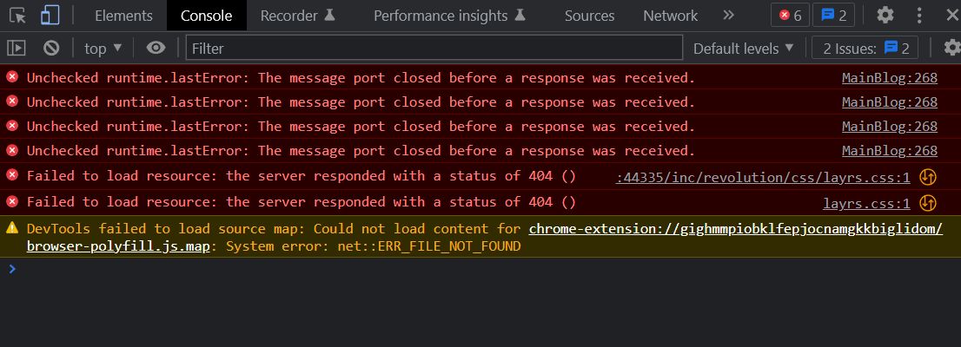
Task: Open network request icon next to layrs.css:1
Action: click(928, 202)
